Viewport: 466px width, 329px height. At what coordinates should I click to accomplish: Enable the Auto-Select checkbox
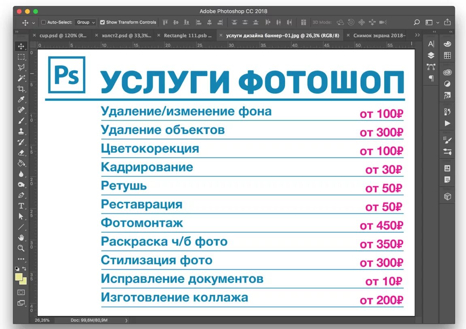[43, 22]
